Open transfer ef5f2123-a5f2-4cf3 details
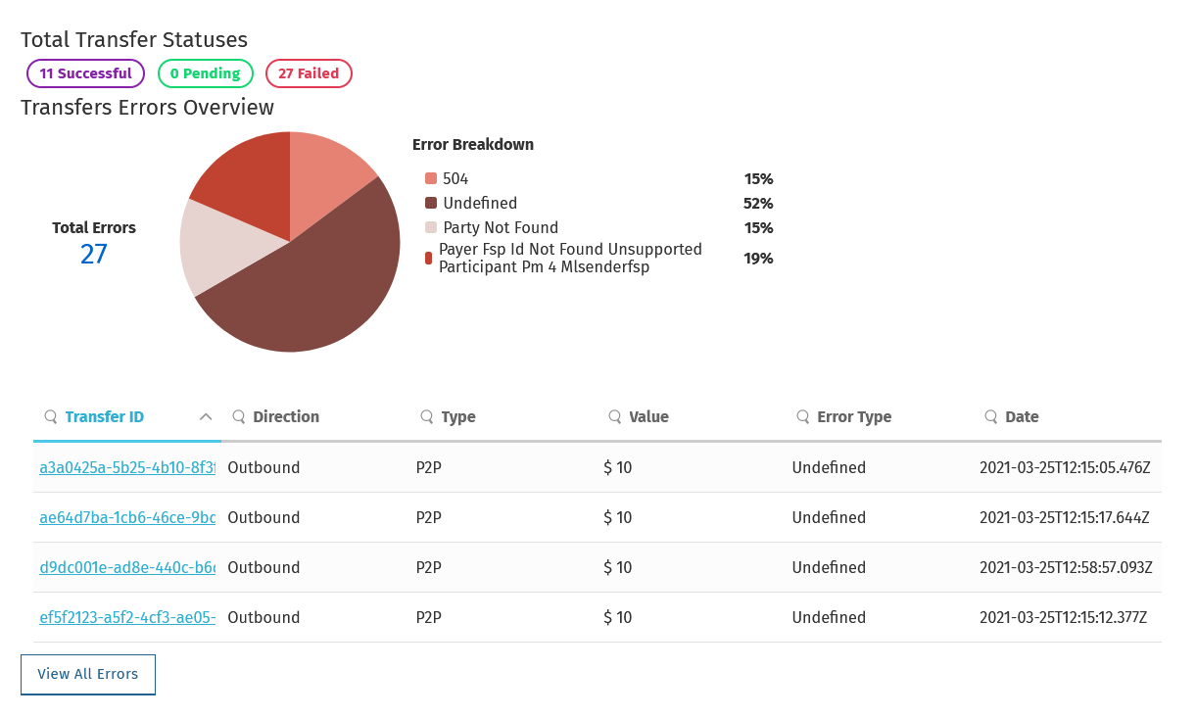This screenshot has width=1196, height=718. coord(125,617)
